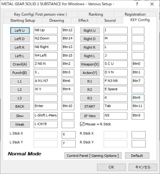
Task: Focus the A N1 N7 key field
Action: [x=46, y=81]
